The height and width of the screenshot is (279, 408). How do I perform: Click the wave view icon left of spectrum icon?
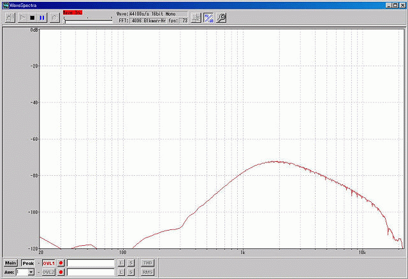(196, 17)
